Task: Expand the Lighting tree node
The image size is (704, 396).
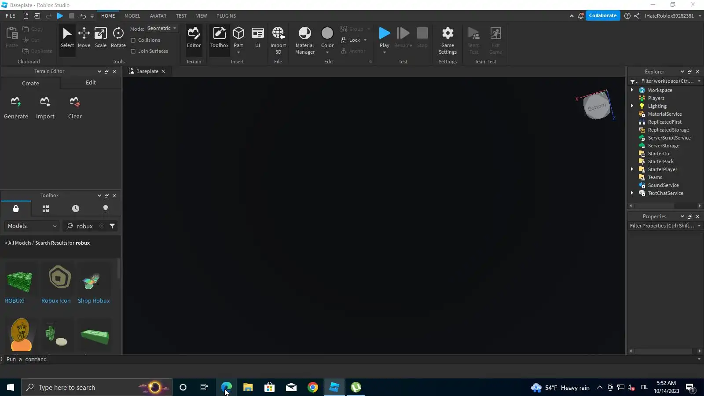Action: coord(632,106)
